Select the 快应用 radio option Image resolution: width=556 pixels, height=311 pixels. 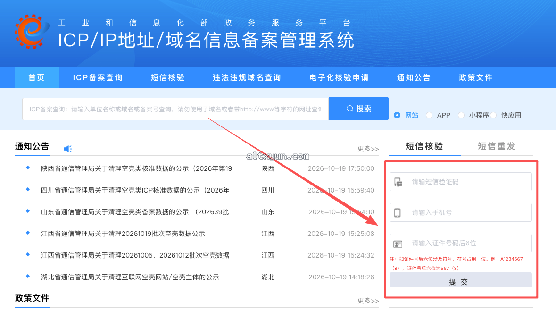(x=493, y=115)
